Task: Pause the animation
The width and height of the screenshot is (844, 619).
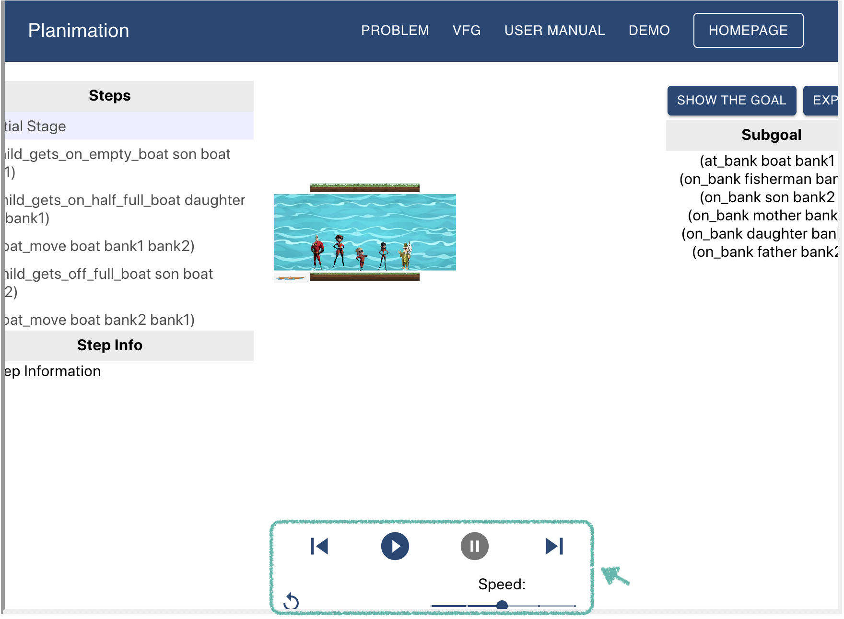Action: [475, 546]
